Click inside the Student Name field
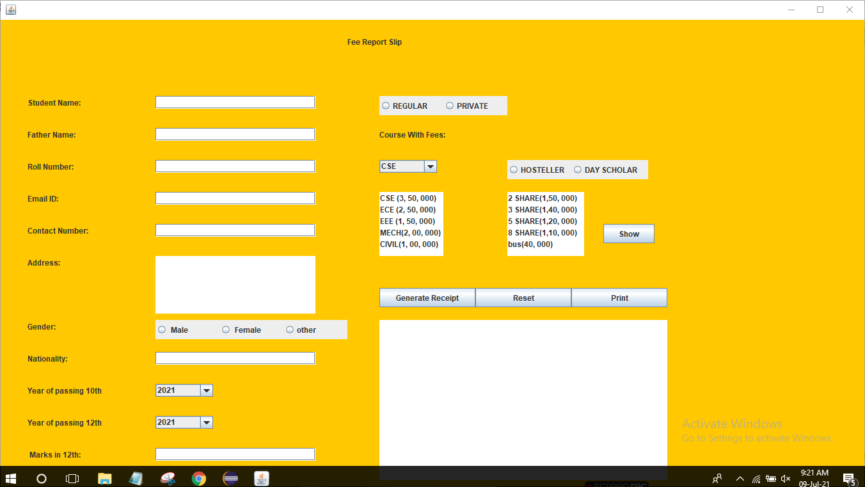 coord(235,102)
